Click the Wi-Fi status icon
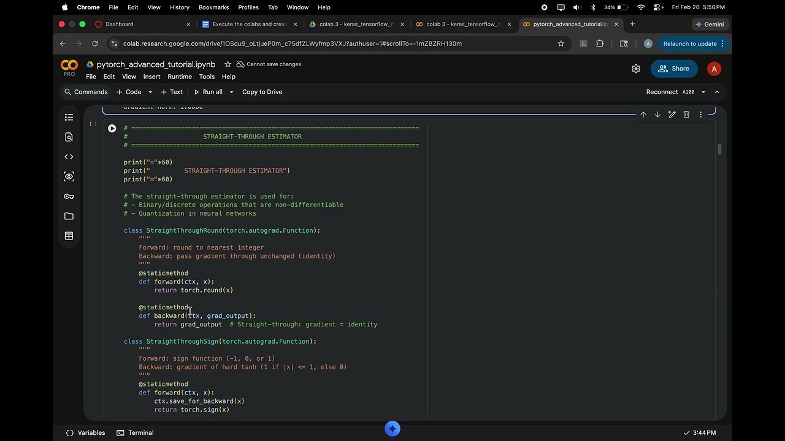The width and height of the screenshot is (785, 441). (641, 7)
